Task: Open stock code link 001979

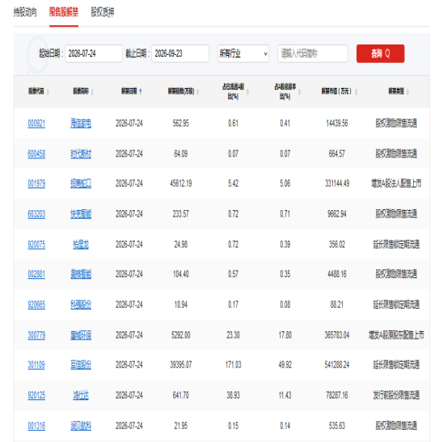Action: pos(36,183)
